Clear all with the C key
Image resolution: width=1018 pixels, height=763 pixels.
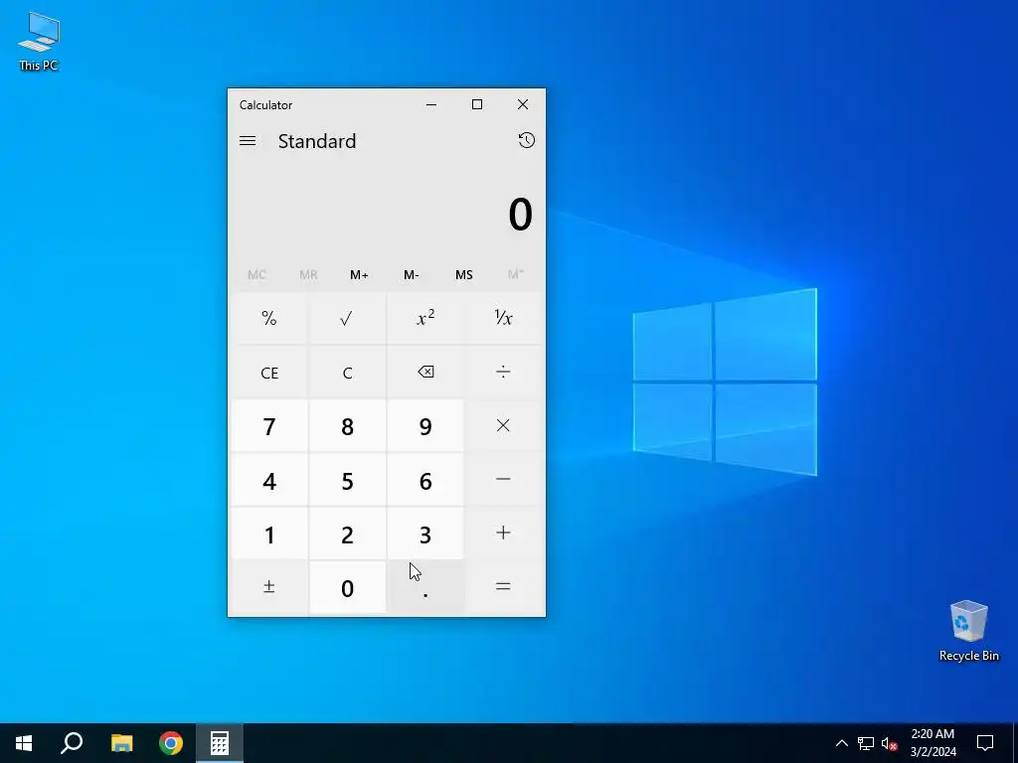[x=347, y=372]
